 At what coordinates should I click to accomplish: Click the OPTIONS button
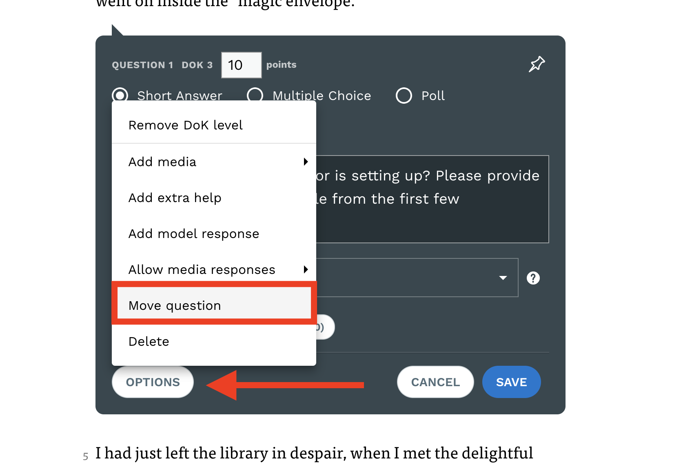153,382
